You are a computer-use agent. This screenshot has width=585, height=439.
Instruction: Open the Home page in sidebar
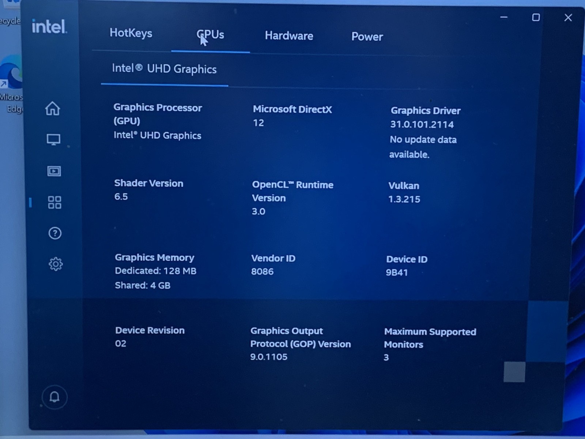(x=53, y=108)
